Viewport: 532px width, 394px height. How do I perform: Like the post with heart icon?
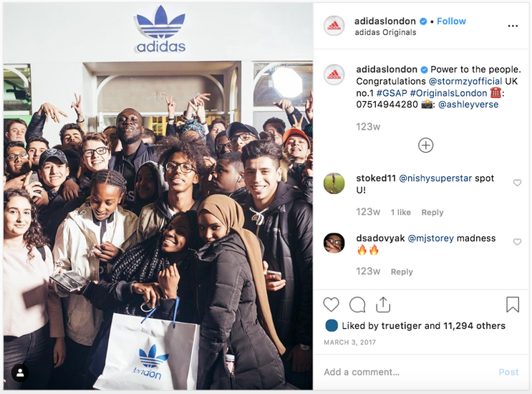331,304
